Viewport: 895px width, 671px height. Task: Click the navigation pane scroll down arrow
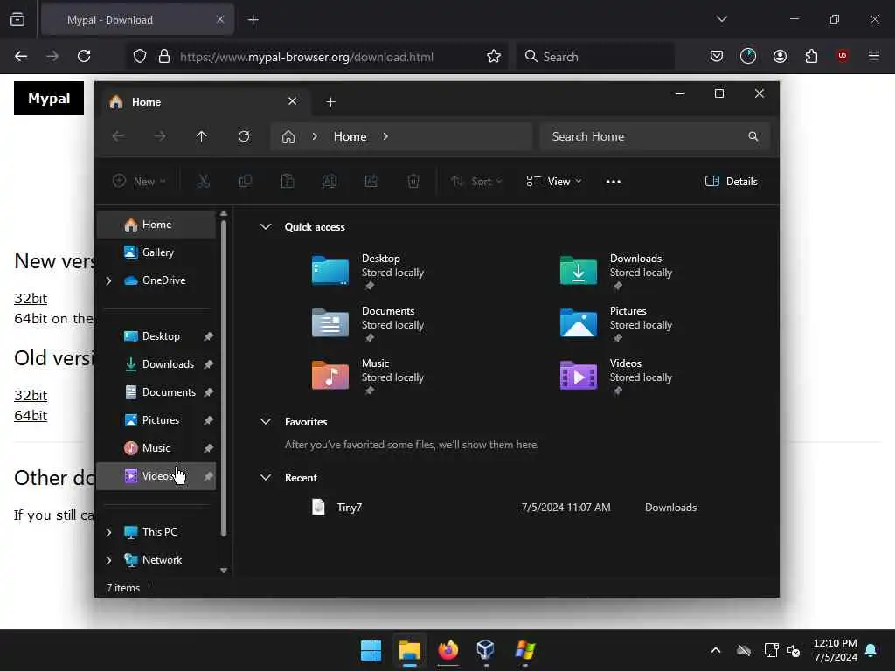[224, 571]
